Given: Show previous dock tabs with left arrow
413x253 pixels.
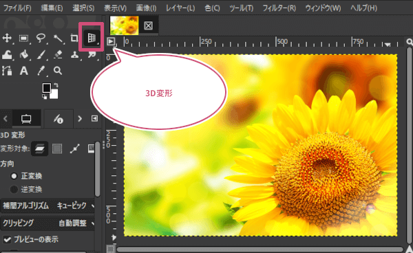Looking at the screenshot, I should [6, 119].
